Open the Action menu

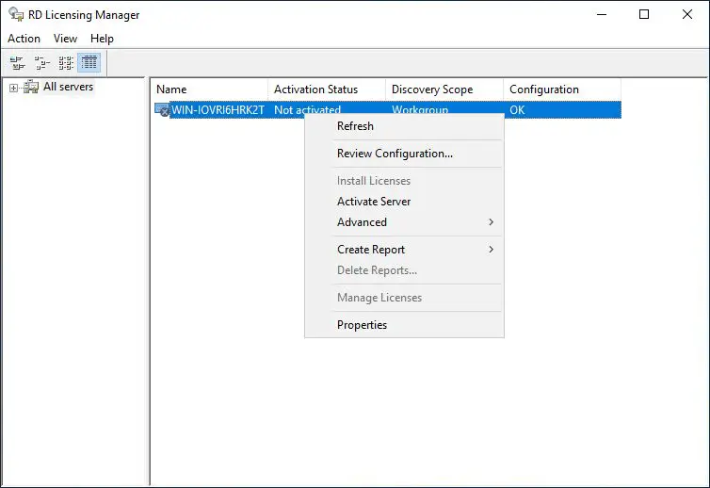pos(24,39)
